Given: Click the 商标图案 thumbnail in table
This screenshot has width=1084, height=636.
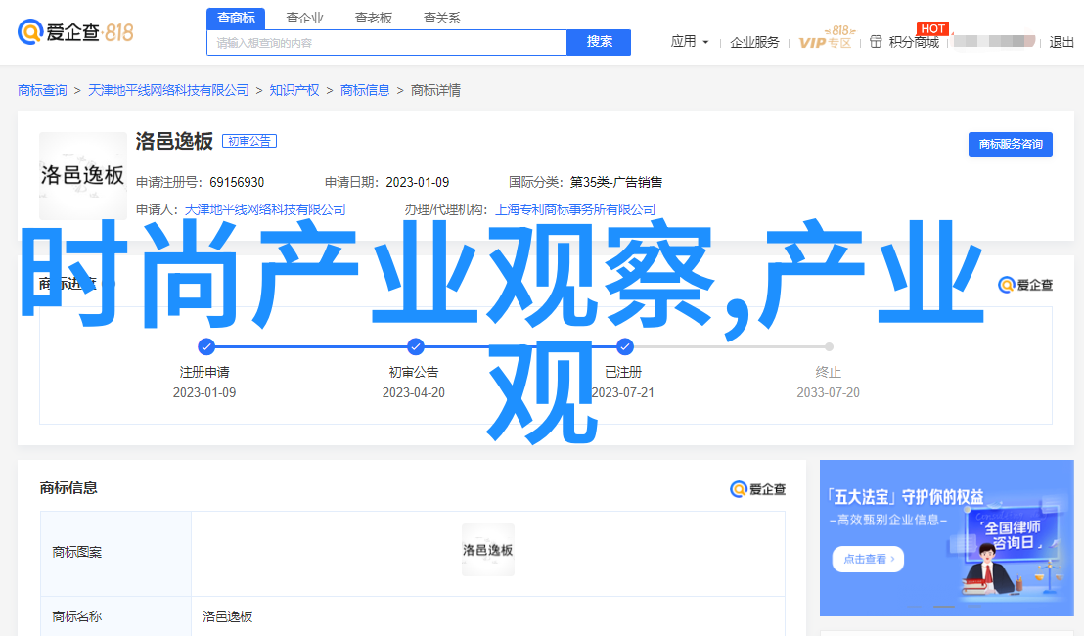Looking at the screenshot, I should point(488,550).
